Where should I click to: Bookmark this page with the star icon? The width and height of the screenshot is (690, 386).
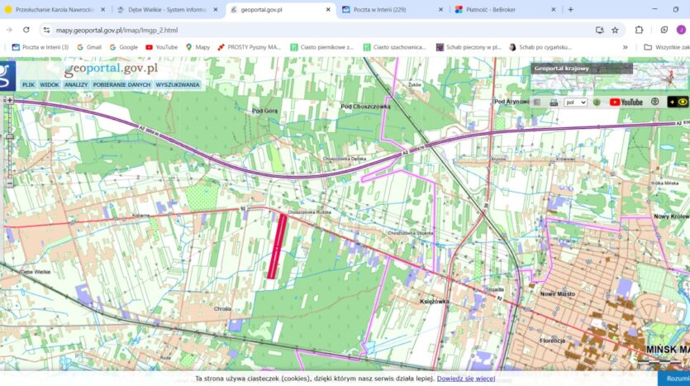tap(615, 30)
